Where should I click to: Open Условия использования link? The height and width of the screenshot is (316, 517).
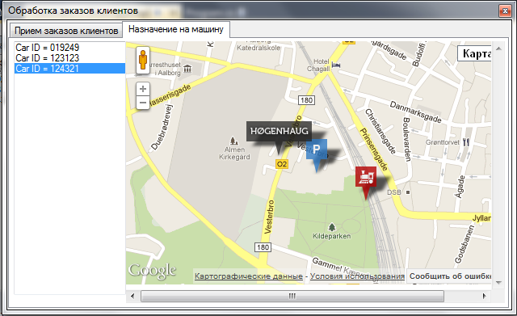click(357, 276)
